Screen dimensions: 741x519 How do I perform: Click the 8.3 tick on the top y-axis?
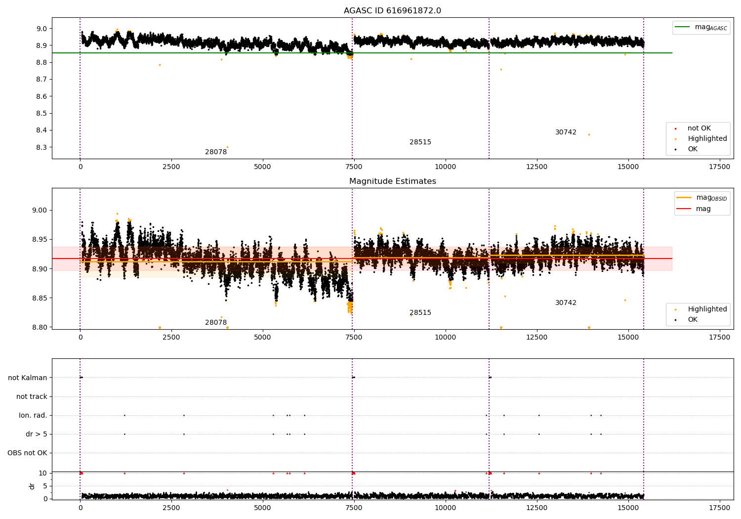coord(42,147)
